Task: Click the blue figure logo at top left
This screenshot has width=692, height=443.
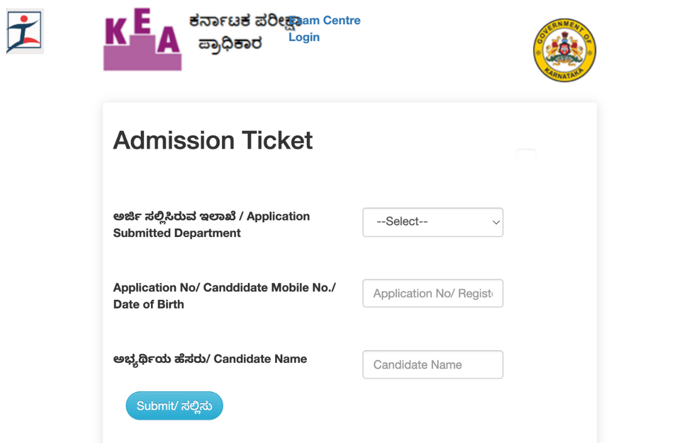Action: 25,32
